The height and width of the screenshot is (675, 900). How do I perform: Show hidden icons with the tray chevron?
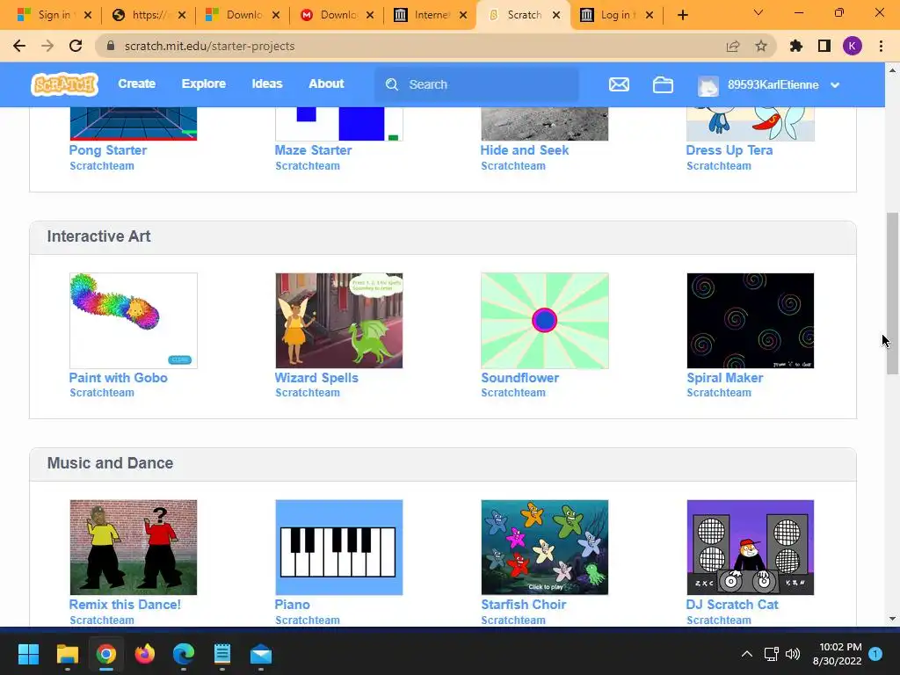click(x=747, y=654)
